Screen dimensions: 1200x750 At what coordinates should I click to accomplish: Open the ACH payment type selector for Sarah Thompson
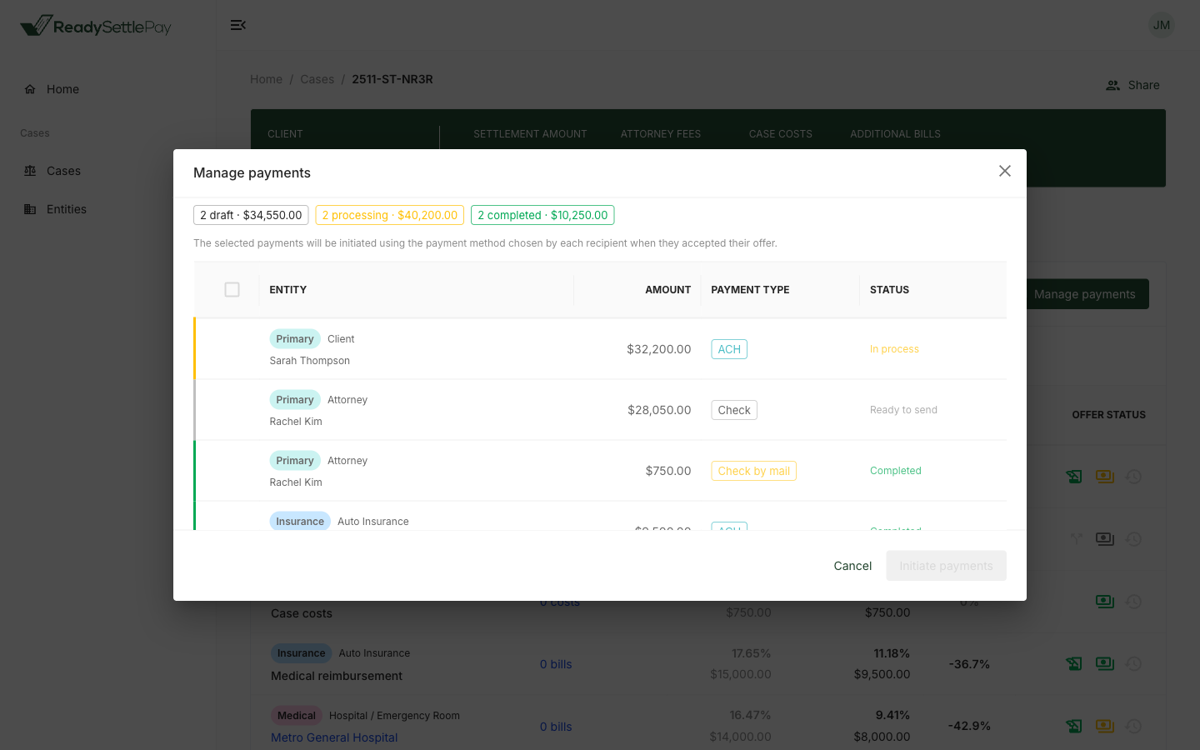728,349
